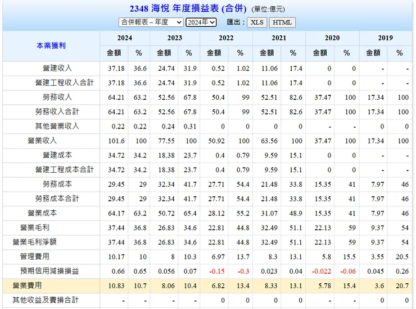
Task: Click the 28.12 營業成本 value for 2022
Action: (216, 213)
